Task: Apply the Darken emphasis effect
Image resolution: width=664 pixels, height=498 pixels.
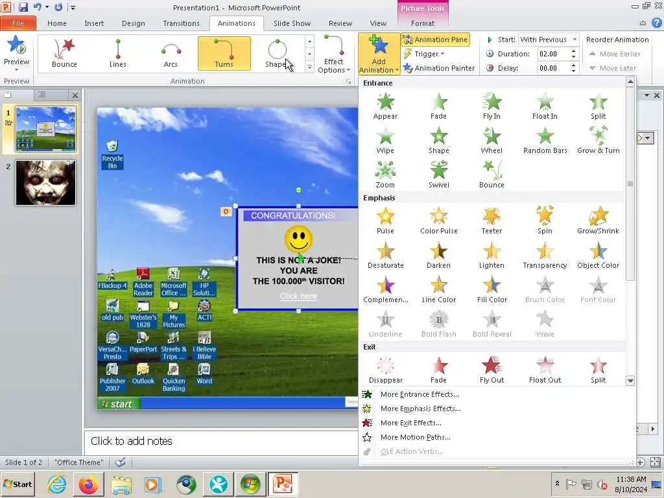Action: click(439, 255)
